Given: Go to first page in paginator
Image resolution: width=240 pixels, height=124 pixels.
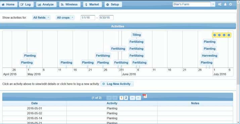Looking at the screenshot, I should (109, 98).
